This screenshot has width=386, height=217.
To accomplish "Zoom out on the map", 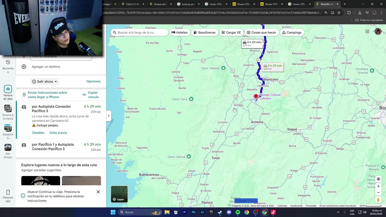I will click(x=378, y=192).
